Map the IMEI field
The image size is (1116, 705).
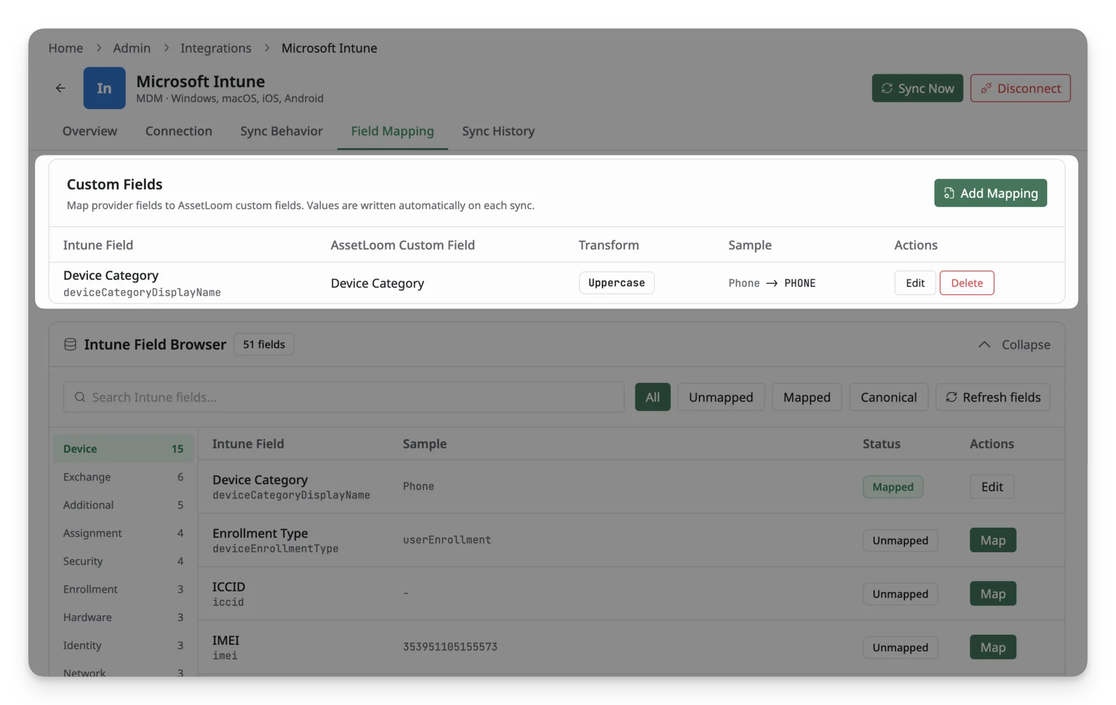pos(993,647)
